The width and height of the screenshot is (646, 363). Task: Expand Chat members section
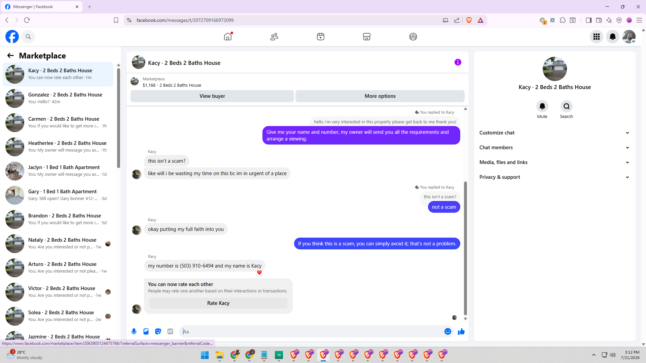tap(554, 148)
